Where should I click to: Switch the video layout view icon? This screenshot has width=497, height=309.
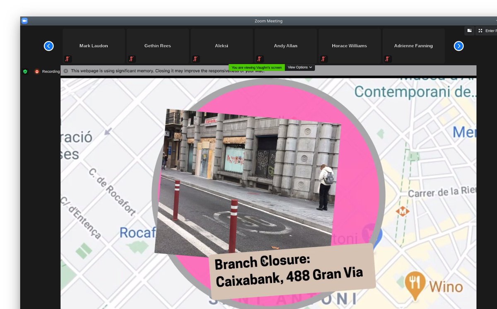[x=469, y=31]
